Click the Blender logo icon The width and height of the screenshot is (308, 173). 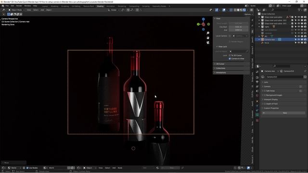click(3, 6)
